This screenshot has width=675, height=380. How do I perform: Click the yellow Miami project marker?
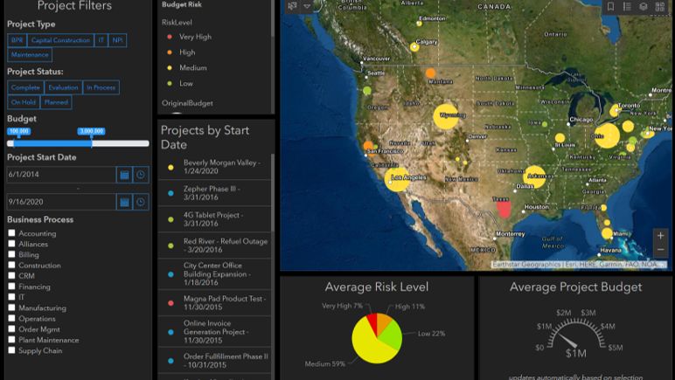pyautogui.click(x=607, y=233)
